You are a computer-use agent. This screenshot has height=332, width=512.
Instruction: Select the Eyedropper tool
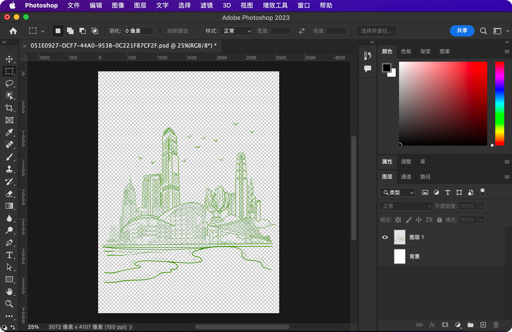point(9,133)
